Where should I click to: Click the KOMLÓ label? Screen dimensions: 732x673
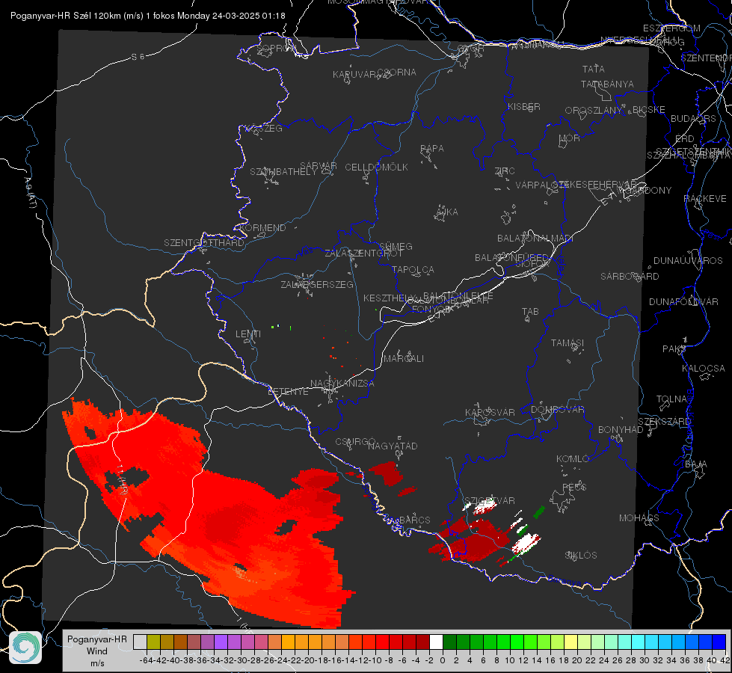click(x=573, y=458)
